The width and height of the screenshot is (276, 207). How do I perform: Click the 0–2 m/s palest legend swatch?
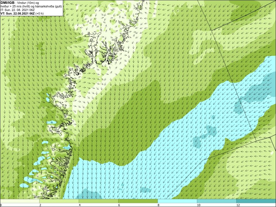pos(20,201)
